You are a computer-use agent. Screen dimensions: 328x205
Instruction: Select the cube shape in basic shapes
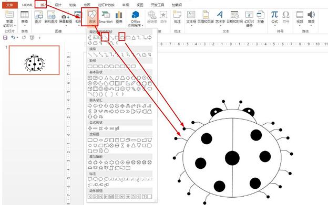pyautogui.click(x=90, y=89)
